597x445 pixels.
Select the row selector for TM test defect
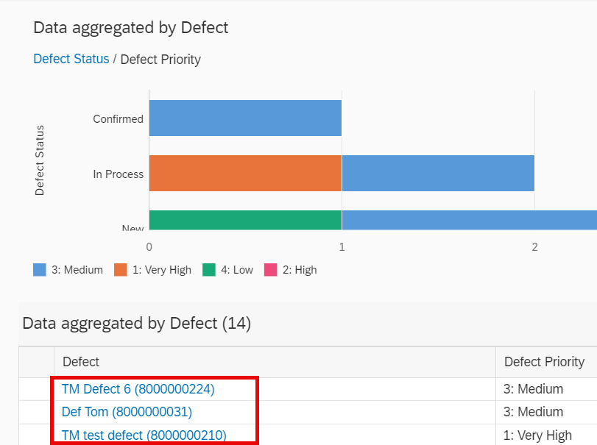(36, 435)
